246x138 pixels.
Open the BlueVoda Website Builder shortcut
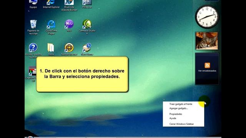click(x=69, y=5)
